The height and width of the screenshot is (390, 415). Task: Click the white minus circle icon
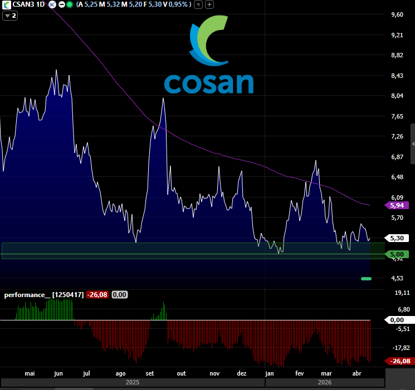(62, 4)
